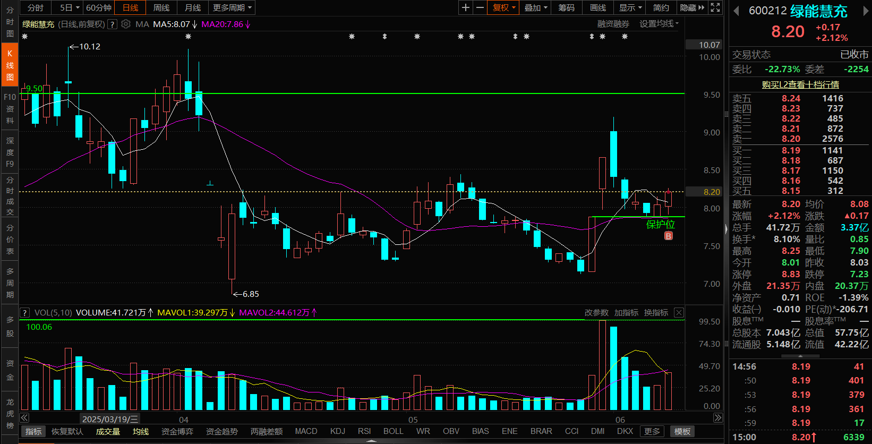Screen dimensions: 872x444
Task: Switch to 分时 tab
Action: tap(36, 7)
